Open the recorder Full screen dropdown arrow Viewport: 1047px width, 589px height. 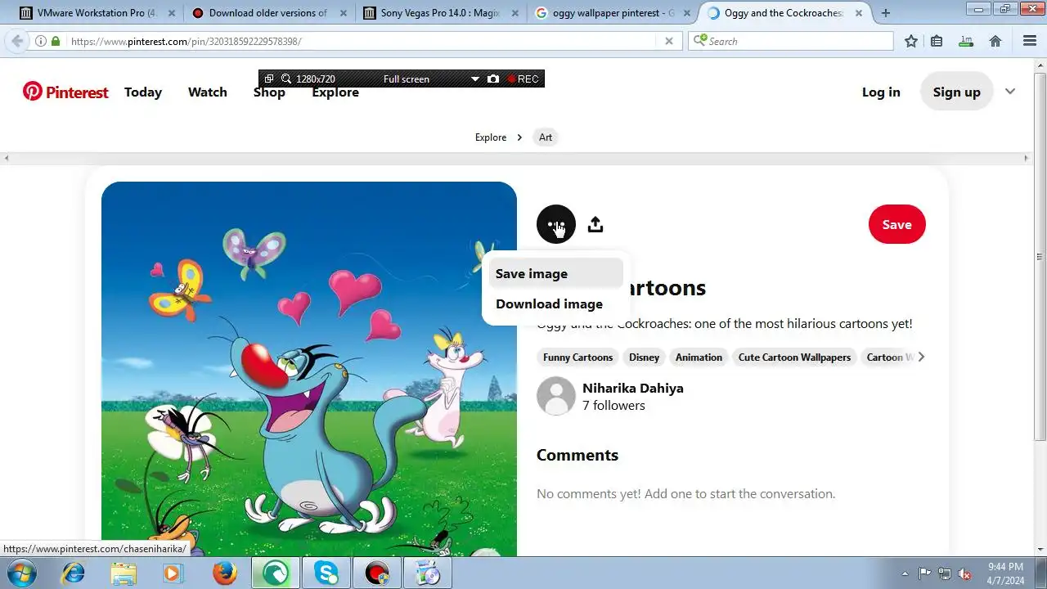coord(474,79)
